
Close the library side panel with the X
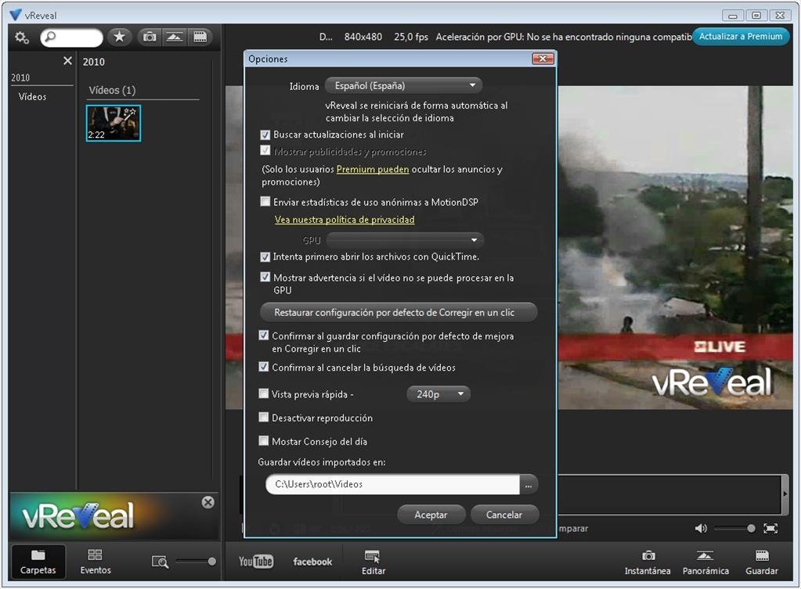point(67,61)
